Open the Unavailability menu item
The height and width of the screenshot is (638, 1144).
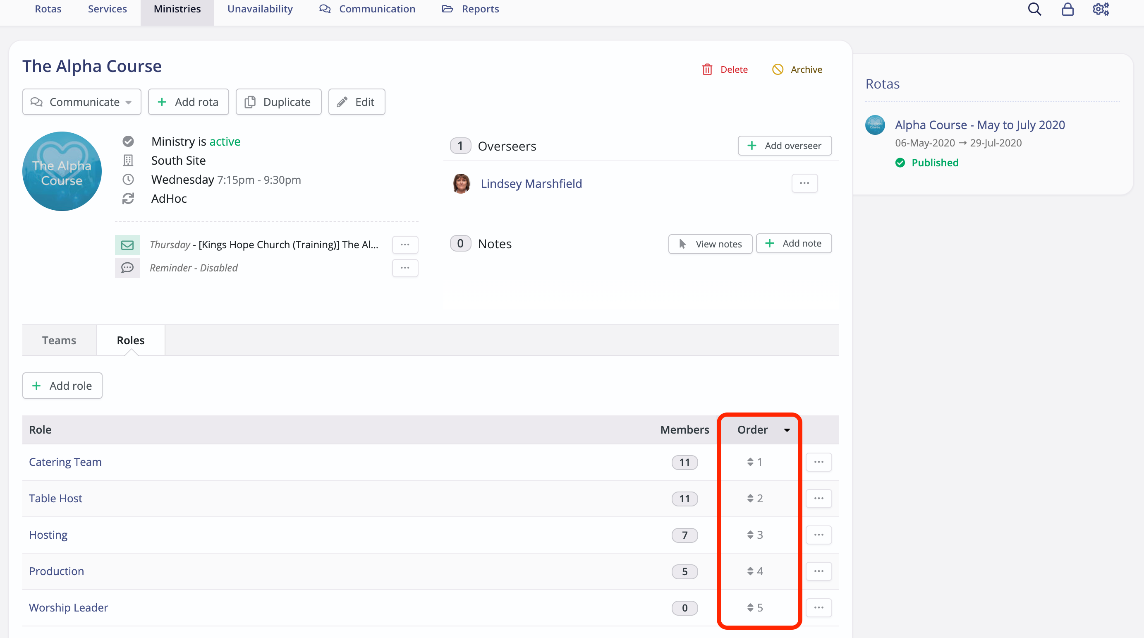(x=260, y=10)
